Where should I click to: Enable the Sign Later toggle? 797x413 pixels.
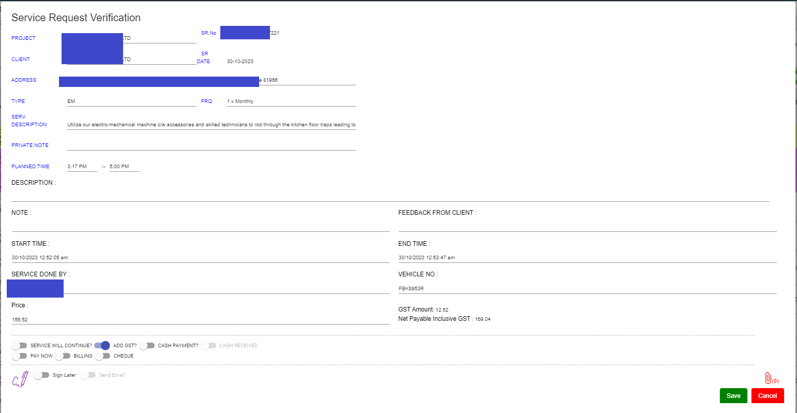(41, 375)
